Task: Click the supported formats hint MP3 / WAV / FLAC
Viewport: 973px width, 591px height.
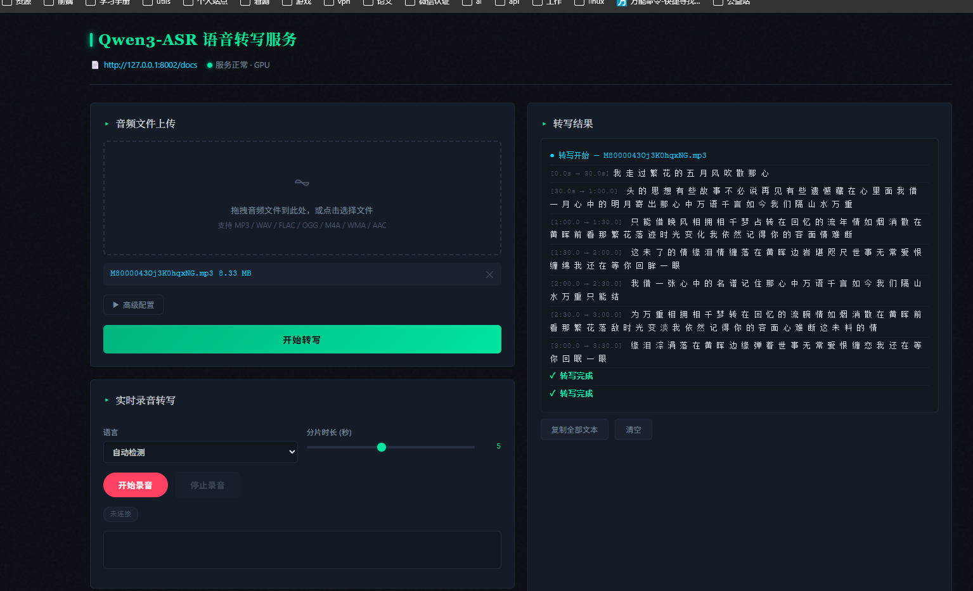Action: point(302,226)
